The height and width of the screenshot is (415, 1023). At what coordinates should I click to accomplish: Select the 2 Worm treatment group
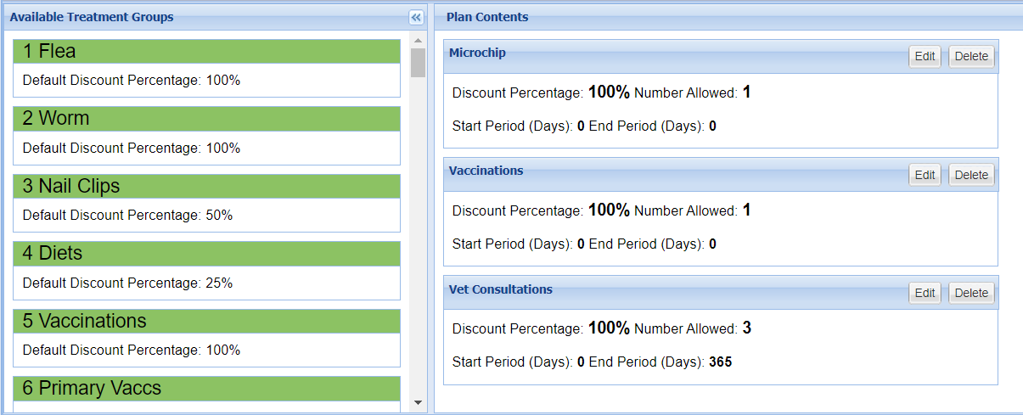coord(206,119)
